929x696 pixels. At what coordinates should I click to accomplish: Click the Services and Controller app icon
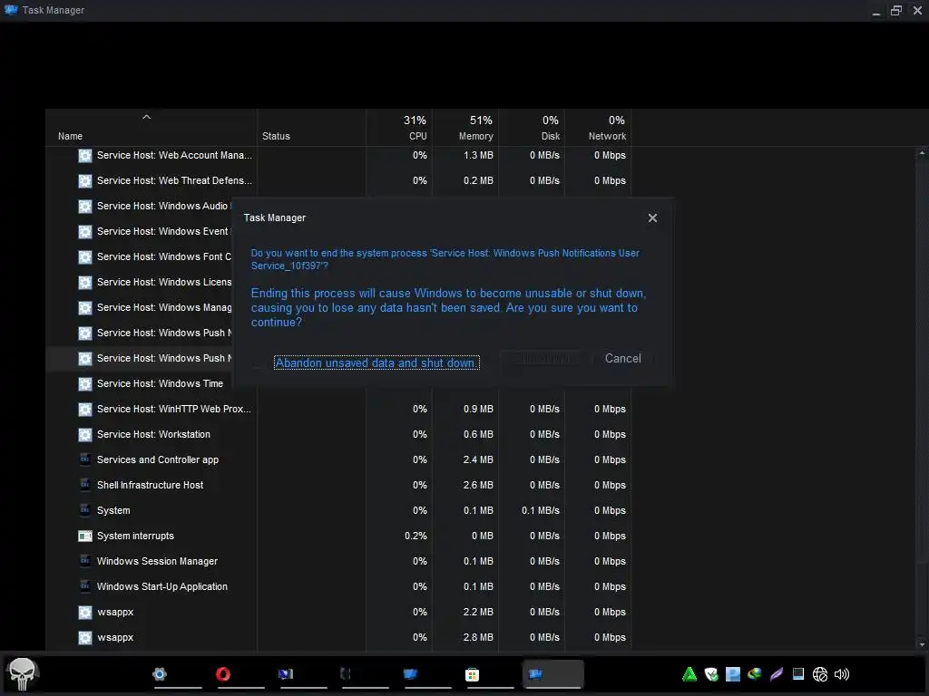coord(85,459)
